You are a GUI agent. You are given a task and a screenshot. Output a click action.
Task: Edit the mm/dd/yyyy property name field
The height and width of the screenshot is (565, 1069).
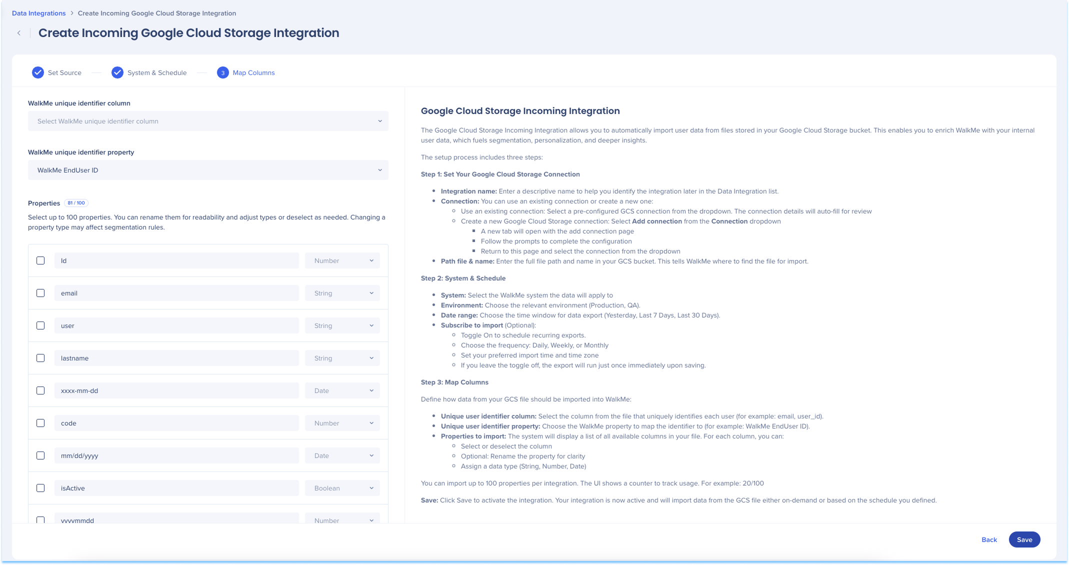click(176, 455)
